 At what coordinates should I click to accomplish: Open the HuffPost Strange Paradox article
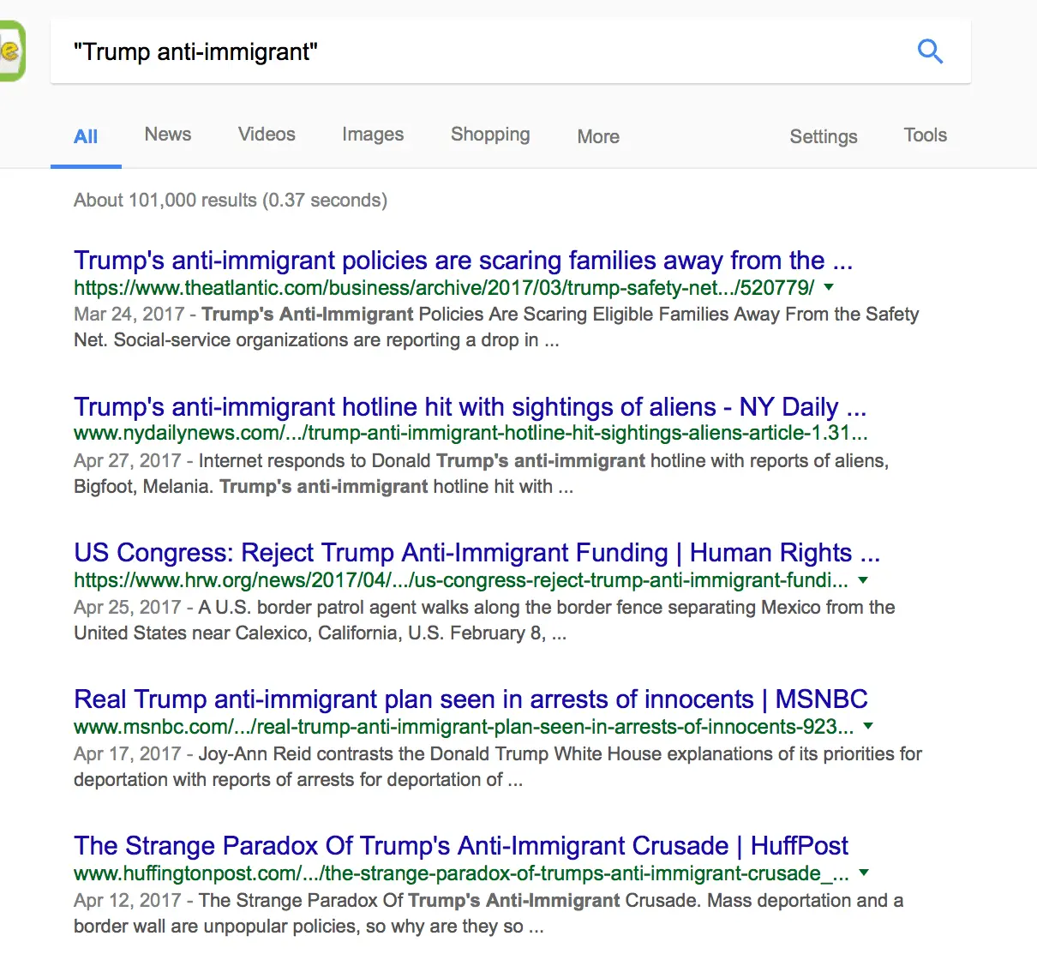[x=461, y=846]
